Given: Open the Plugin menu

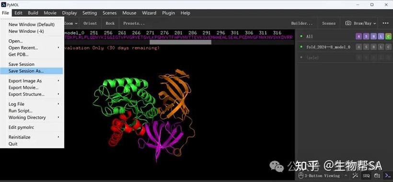Looking at the screenshot, I should (x=168, y=13).
